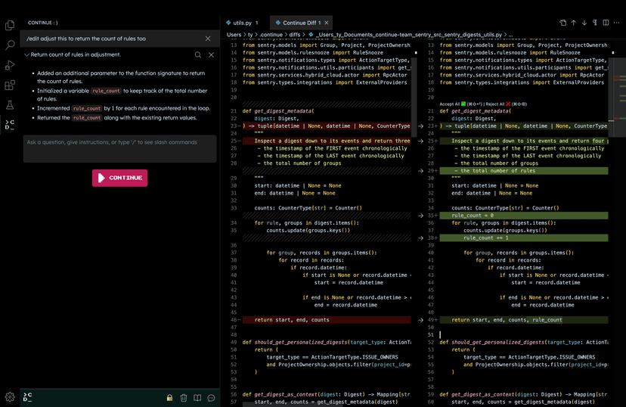The height and width of the screenshot is (407, 626).
Task: Click the trash icon in Continue footer
Action: click(x=184, y=397)
